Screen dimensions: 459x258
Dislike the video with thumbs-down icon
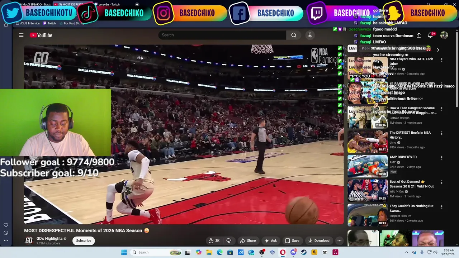[229, 241]
